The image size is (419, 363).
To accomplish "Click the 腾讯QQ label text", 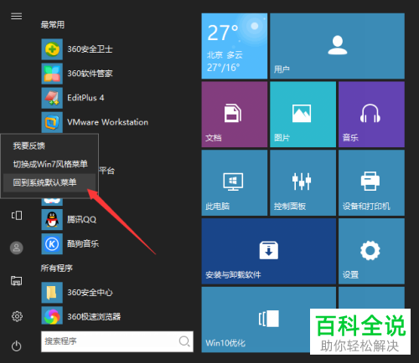I will (x=81, y=219).
